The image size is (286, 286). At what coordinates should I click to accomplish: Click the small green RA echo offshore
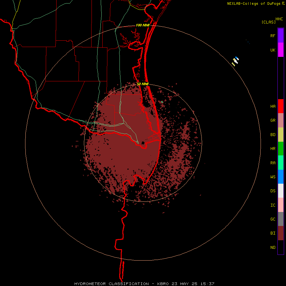(162, 102)
